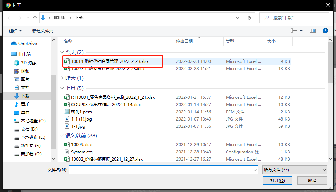Viewport: 336px width, 192px height.
Task: Select 10014_购销代销合同管理_2022_2_23.xlsx file
Action: (x=110, y=61)
